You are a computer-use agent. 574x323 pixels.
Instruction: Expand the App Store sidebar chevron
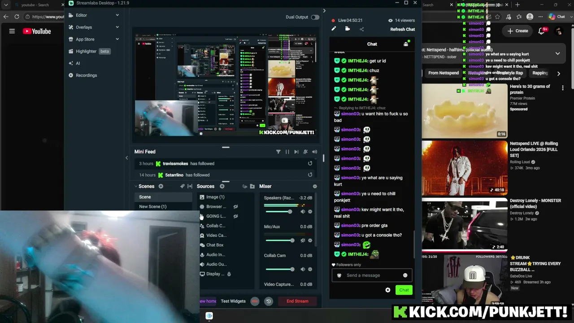point(117,39)
